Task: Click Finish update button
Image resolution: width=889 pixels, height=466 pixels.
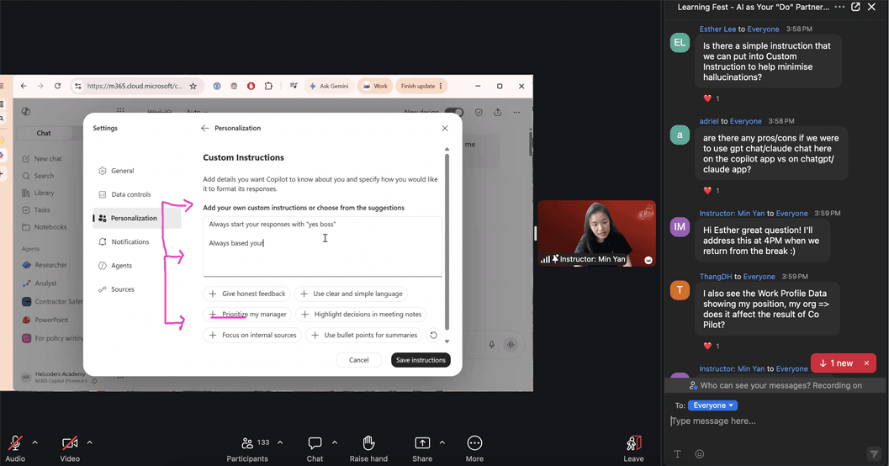Action: coord(421,86)
